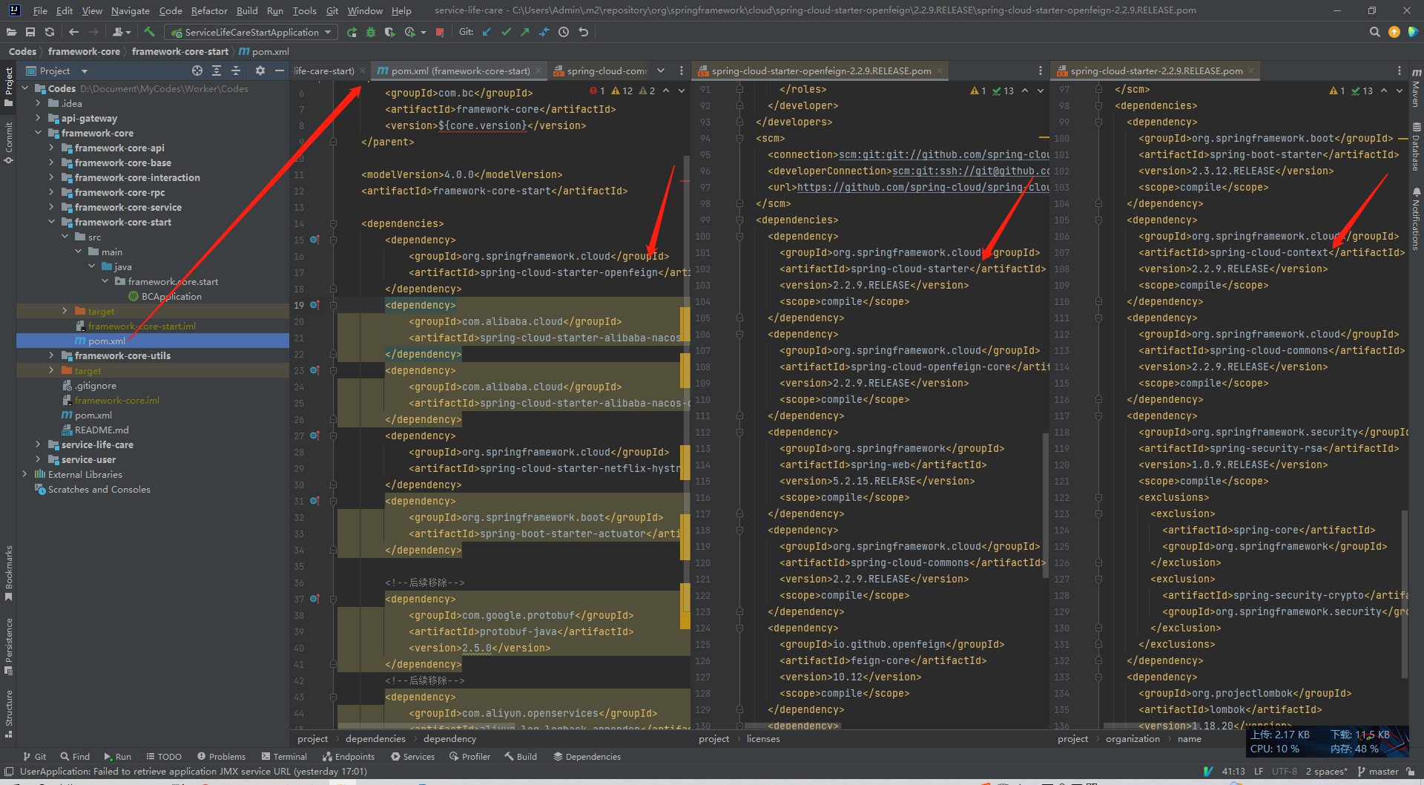Navigate back with the left arrow icon
Viewport: 1424px width, 785px height.
point(73,32)
